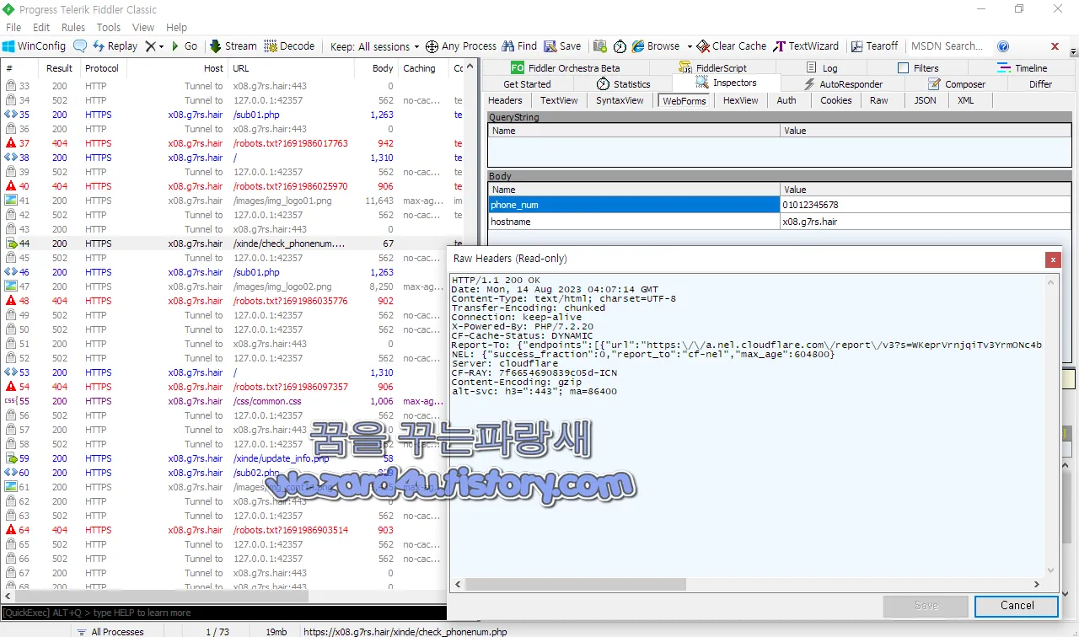Viewport: 1079px width, 637px height.
Task: Switch to Fiddler Orchestra Beta tab
Action: click(566, 68)
